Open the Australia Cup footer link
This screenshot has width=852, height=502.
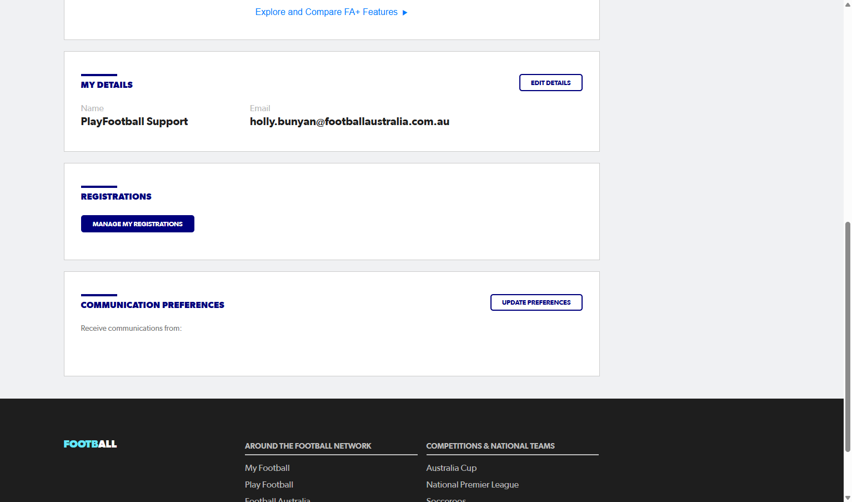point(451,468)
